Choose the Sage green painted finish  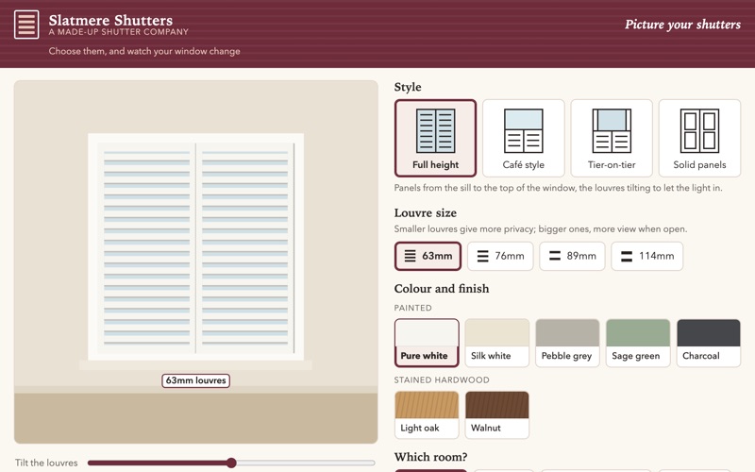pos(638,343)
